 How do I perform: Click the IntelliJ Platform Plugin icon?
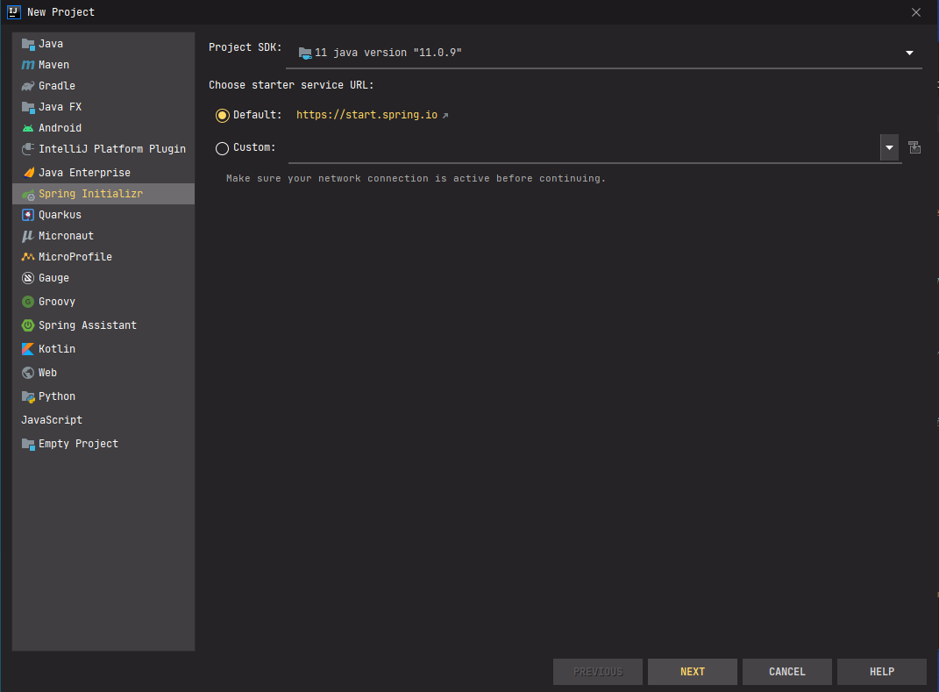(28, 148)
